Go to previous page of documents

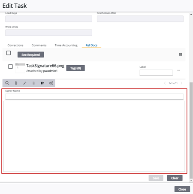(x=165, y=83)
